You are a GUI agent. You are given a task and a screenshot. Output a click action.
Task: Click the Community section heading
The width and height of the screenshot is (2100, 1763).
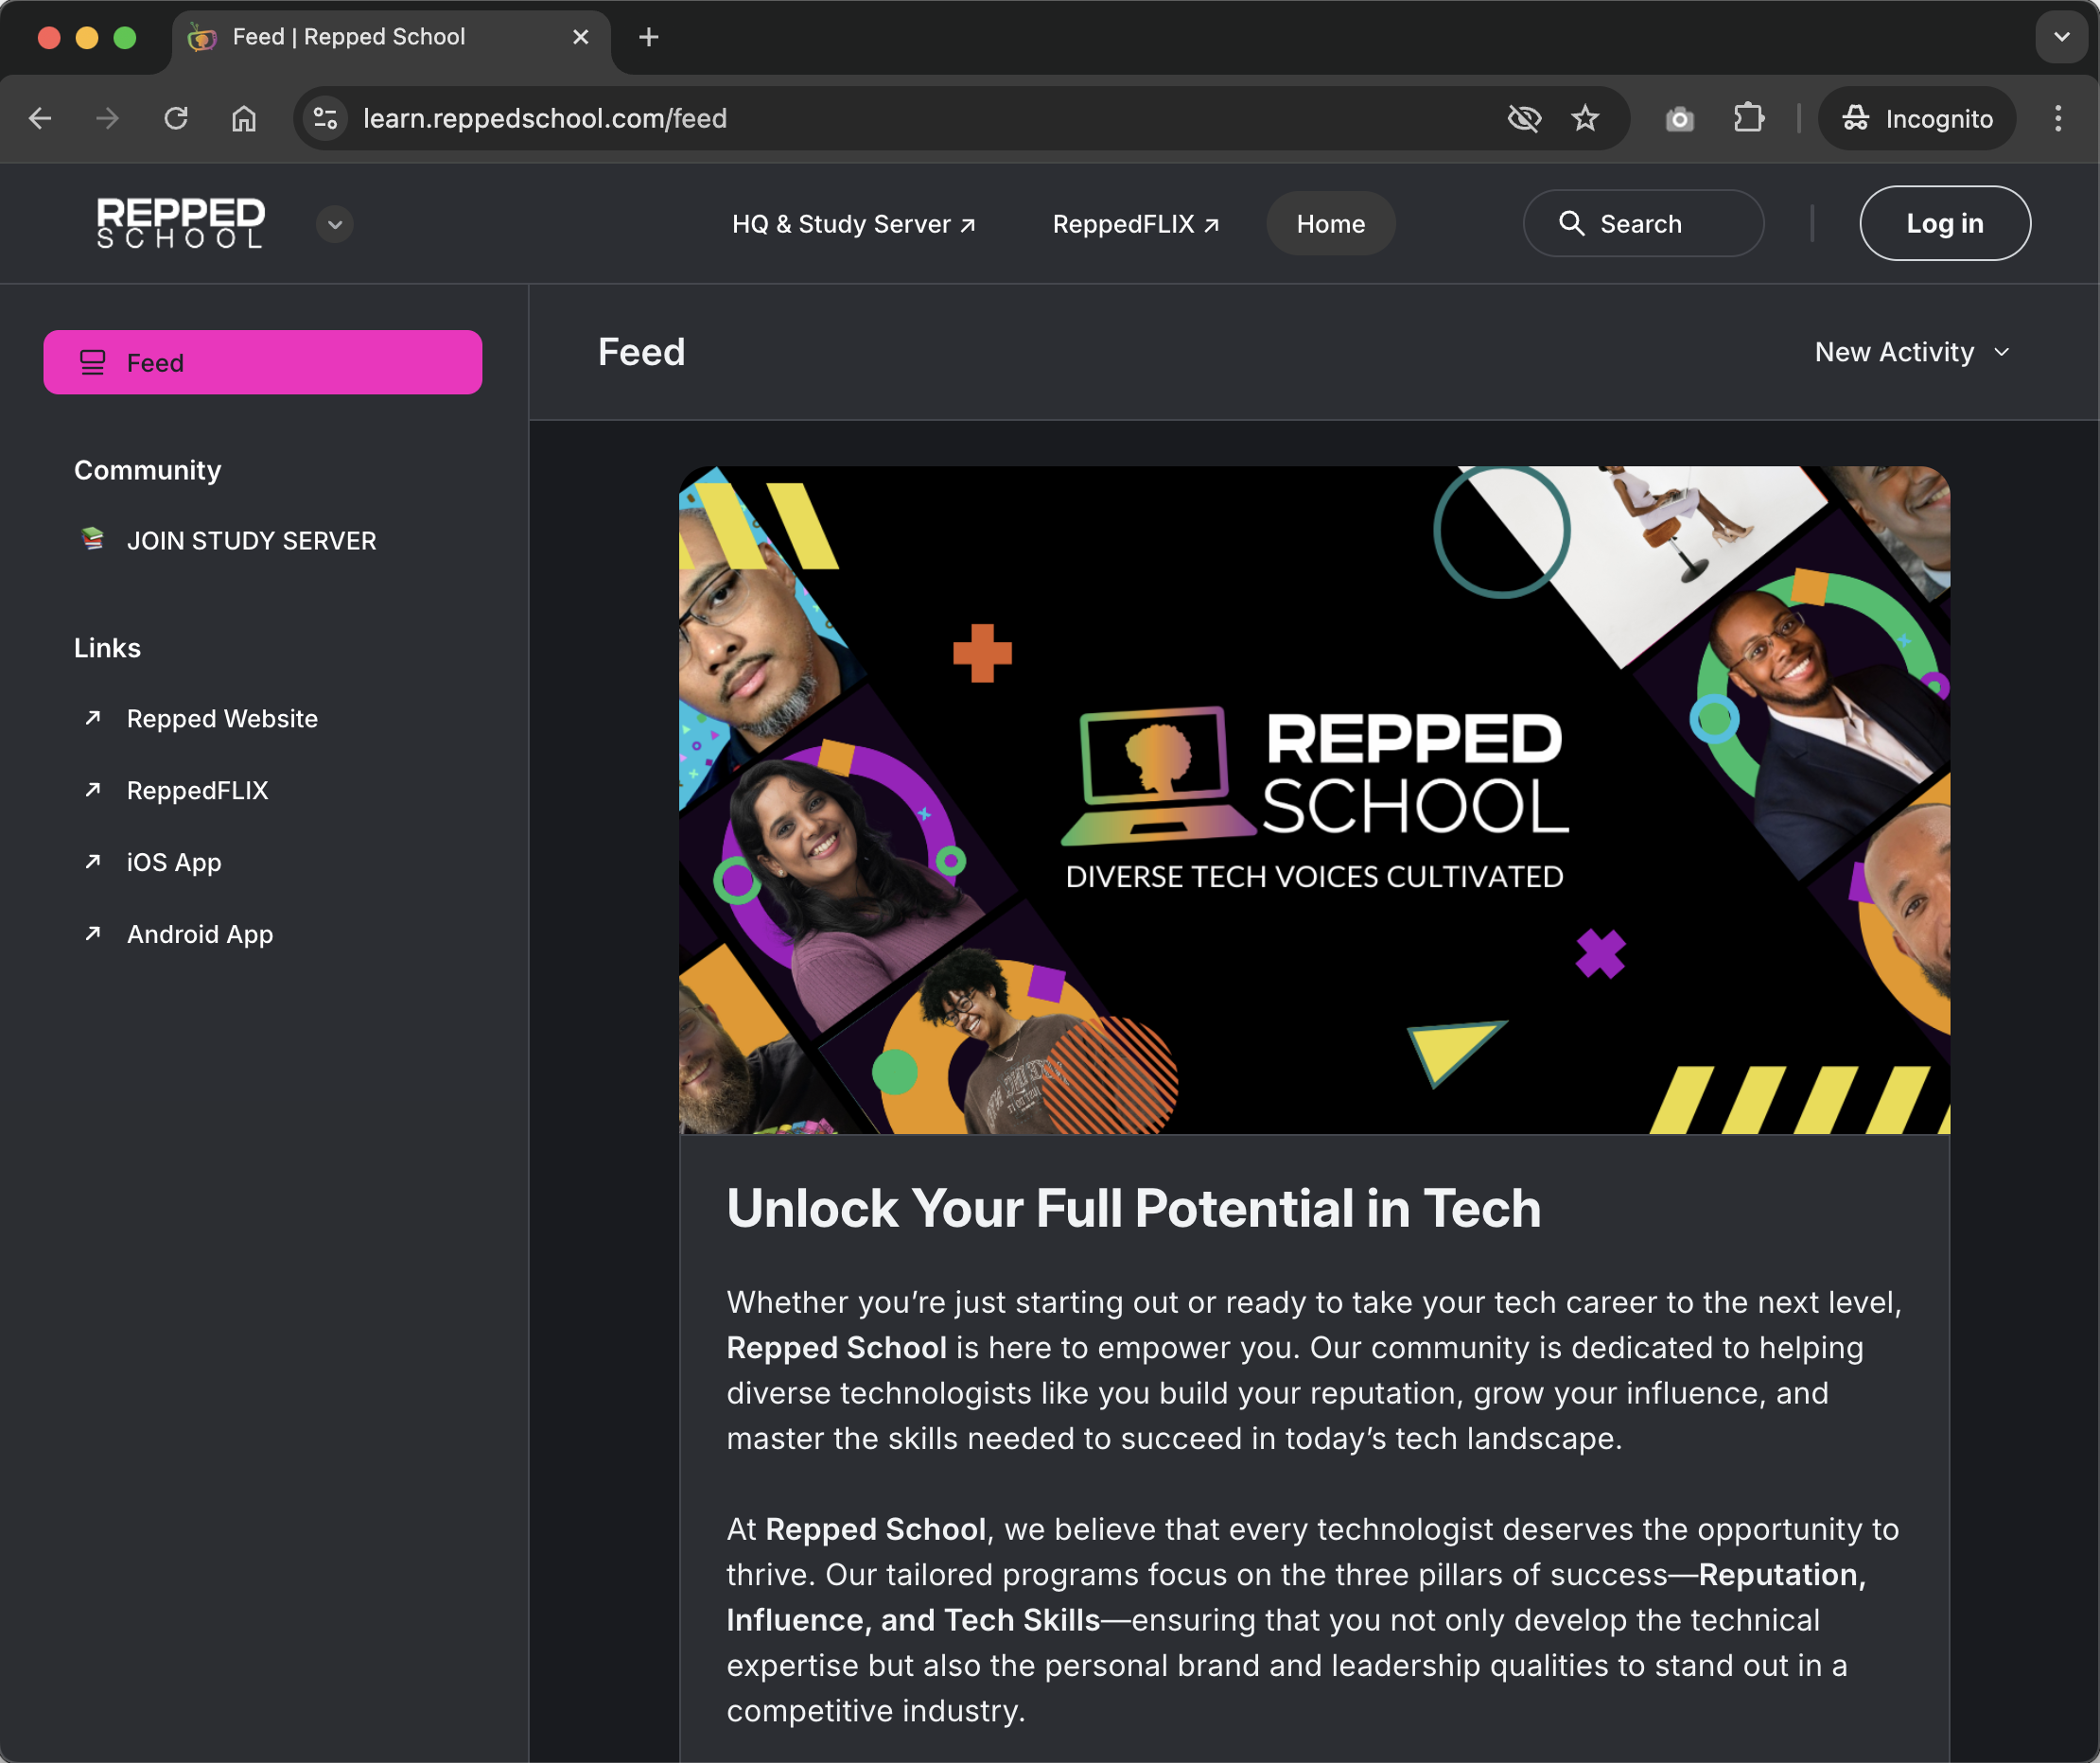coord(148,470)
